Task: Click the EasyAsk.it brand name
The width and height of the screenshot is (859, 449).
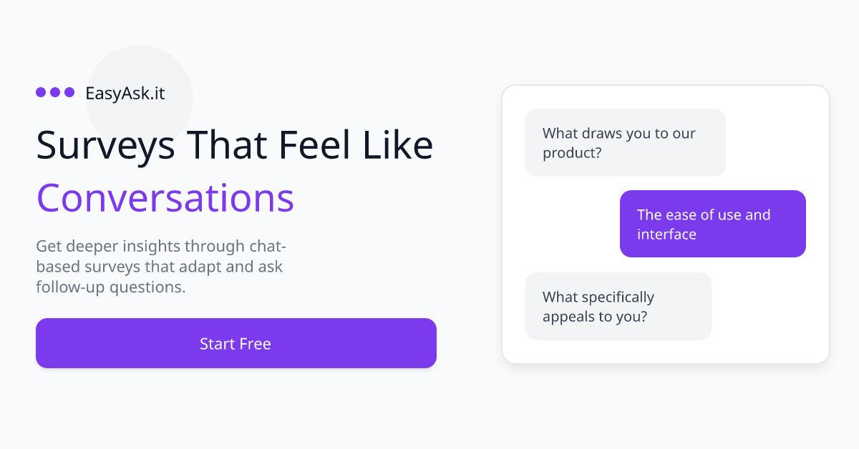Action: 125,93
